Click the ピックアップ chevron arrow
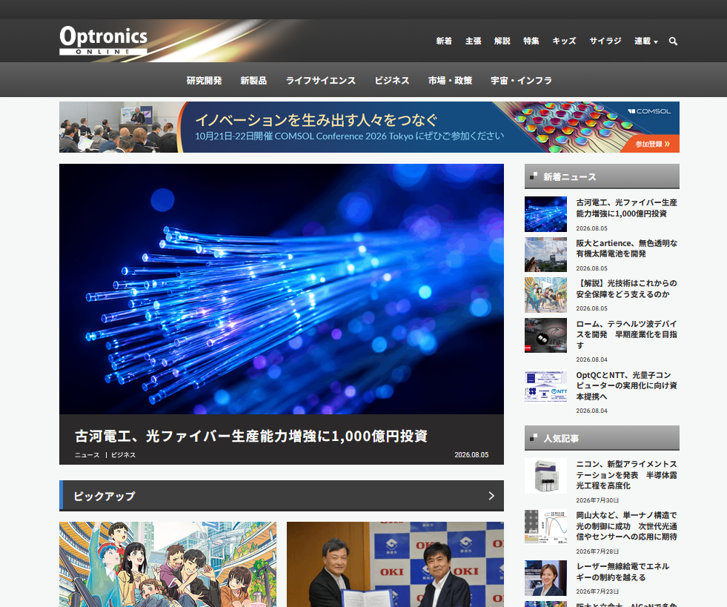Screen dimensions: 727x607 [491, 496]
